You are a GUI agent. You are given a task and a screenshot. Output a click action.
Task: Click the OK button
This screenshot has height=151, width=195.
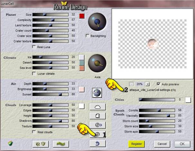(x=182, y=144)
